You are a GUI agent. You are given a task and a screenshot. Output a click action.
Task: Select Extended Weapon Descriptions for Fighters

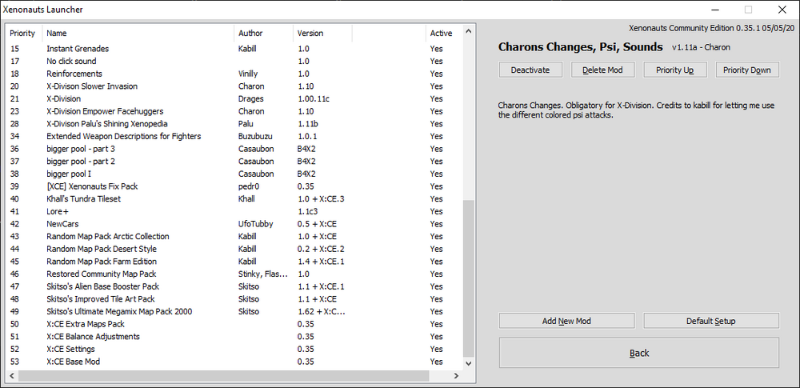click(x=234, y=136)
